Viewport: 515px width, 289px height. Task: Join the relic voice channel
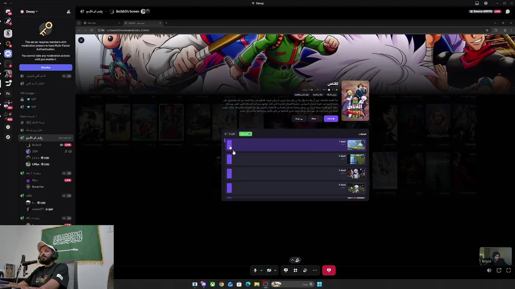point(45,195)
